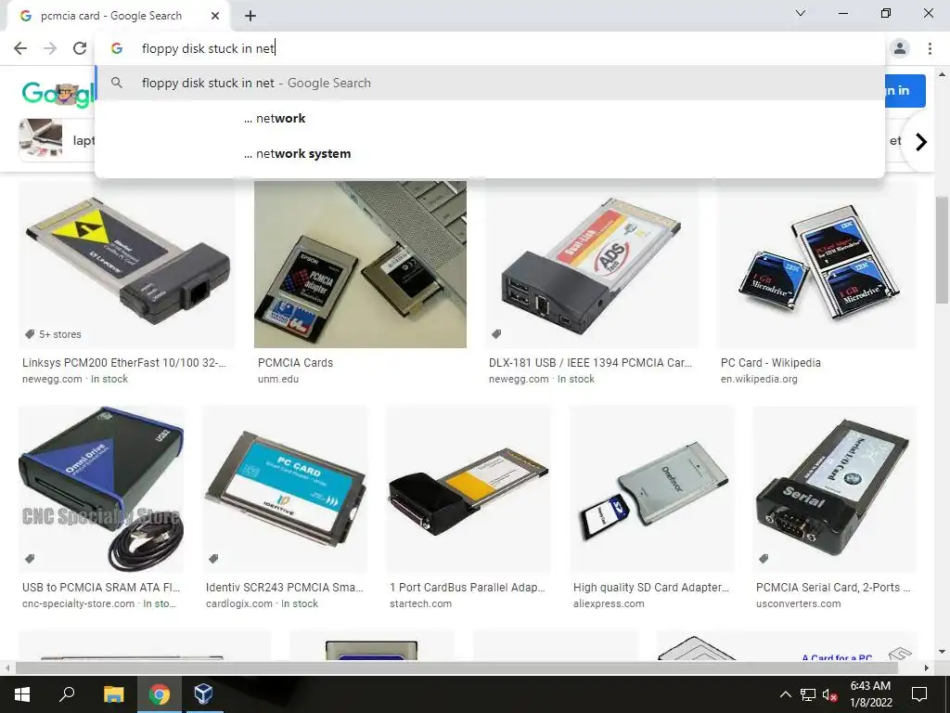Screen dimensions: 950x713
Task: Click the product tag icon on DLX-181 image
Action: [x=496, y=333]
